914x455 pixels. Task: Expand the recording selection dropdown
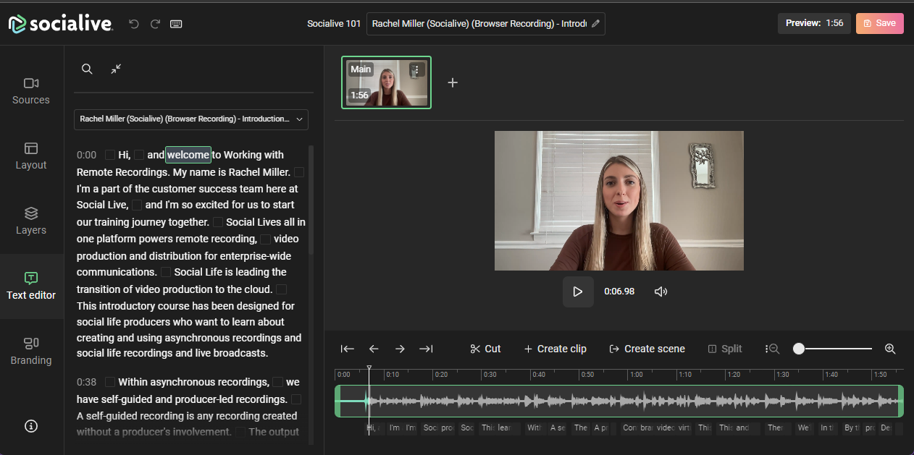point(191,119)
